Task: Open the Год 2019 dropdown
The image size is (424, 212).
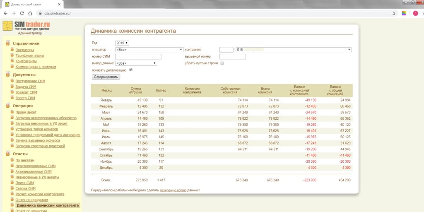Action: click(x=122, y=43)
